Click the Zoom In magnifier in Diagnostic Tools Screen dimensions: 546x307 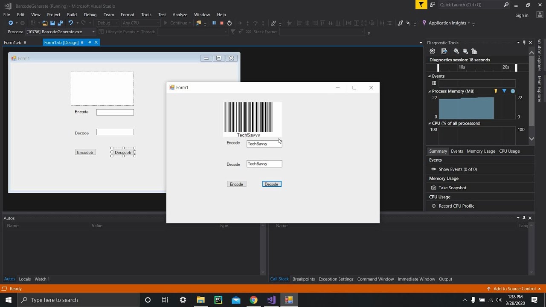pos(456,51)
